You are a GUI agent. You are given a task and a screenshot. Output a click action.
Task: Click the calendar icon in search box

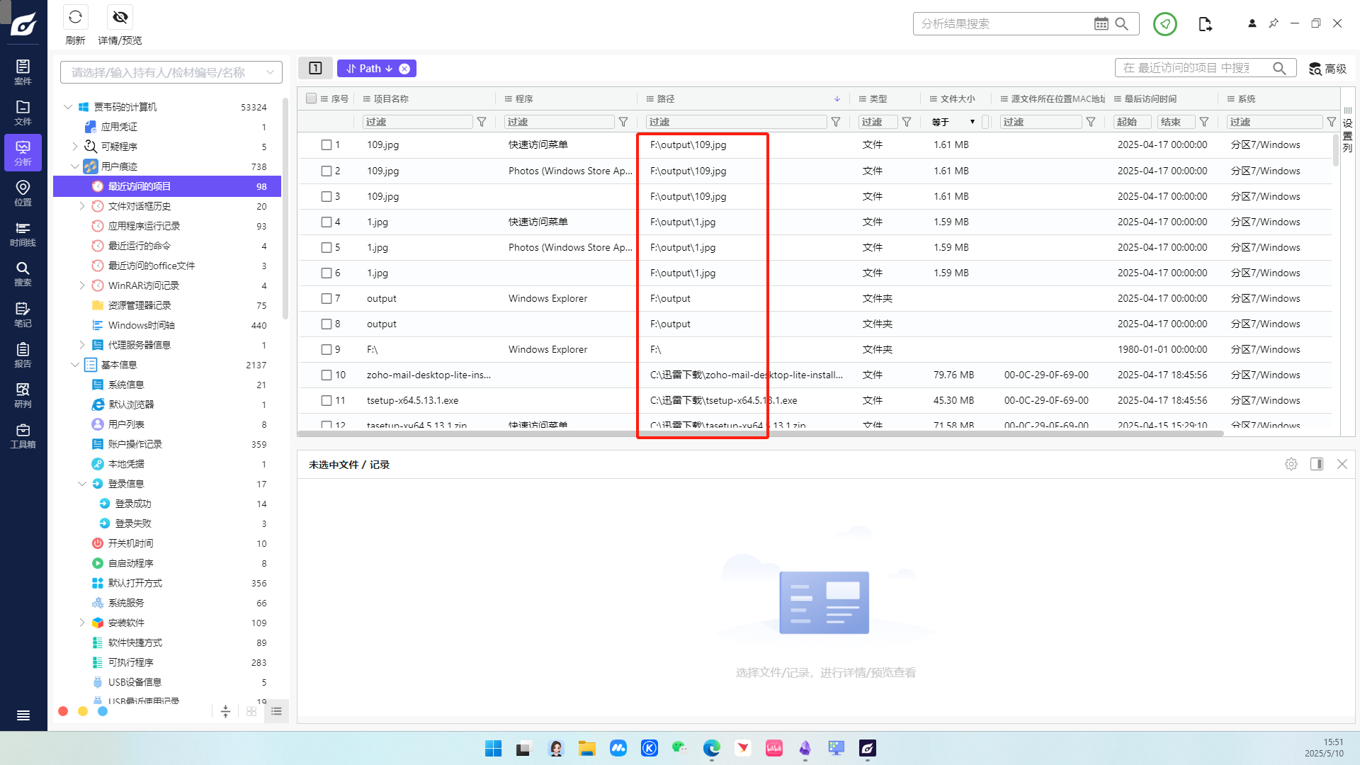pyautogui.click(x=1101, y=23)
